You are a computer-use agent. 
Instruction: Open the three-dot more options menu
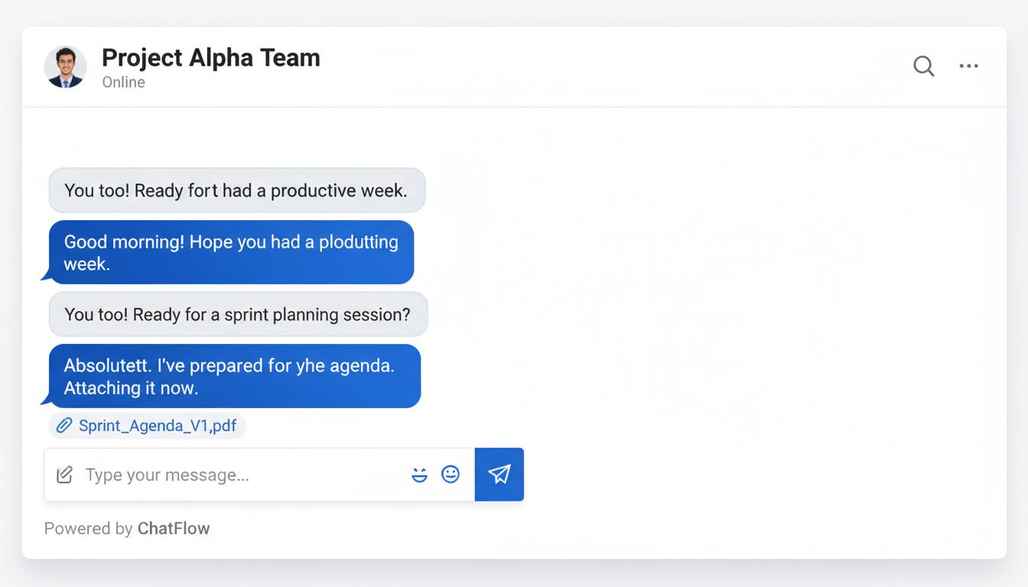click(x=968, y=66)
